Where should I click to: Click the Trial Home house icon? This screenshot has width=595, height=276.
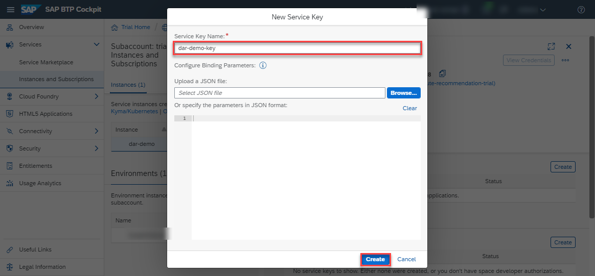(x=114, y=27)
